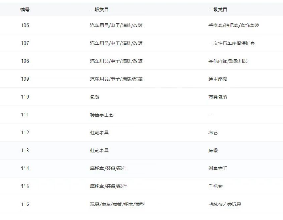
Task: Click 汽车用品/电子/清洗/改装 in row 108
Action: [x=116, y=61]
